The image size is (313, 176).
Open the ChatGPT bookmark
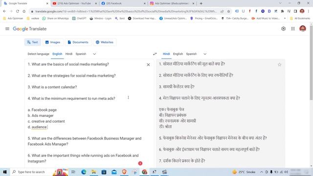point(79,19)
